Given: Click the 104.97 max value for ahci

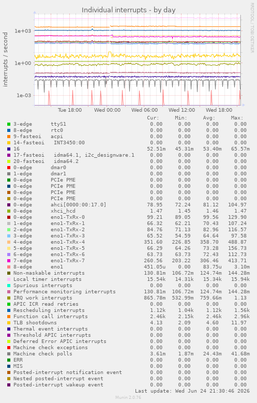Looking at the screenshot, I should coord(237,205).
